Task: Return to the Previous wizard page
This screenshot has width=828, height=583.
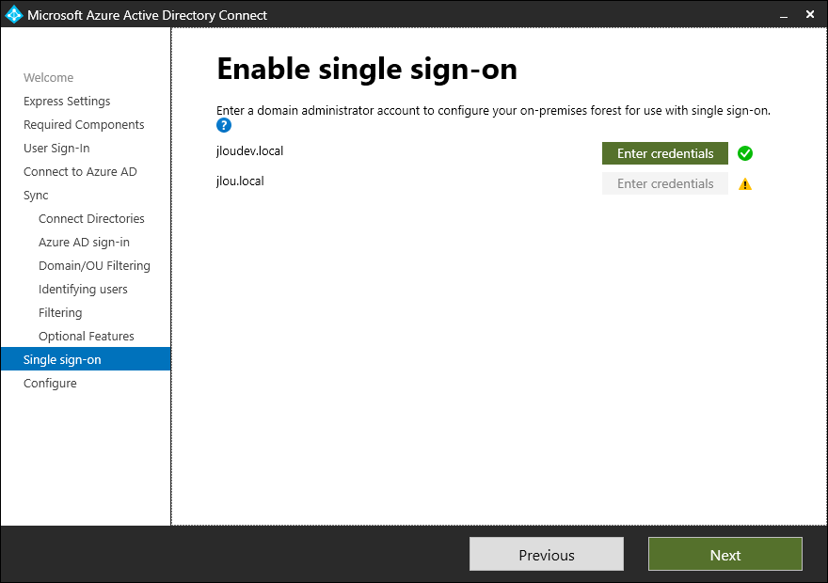Action: [547, 555]
